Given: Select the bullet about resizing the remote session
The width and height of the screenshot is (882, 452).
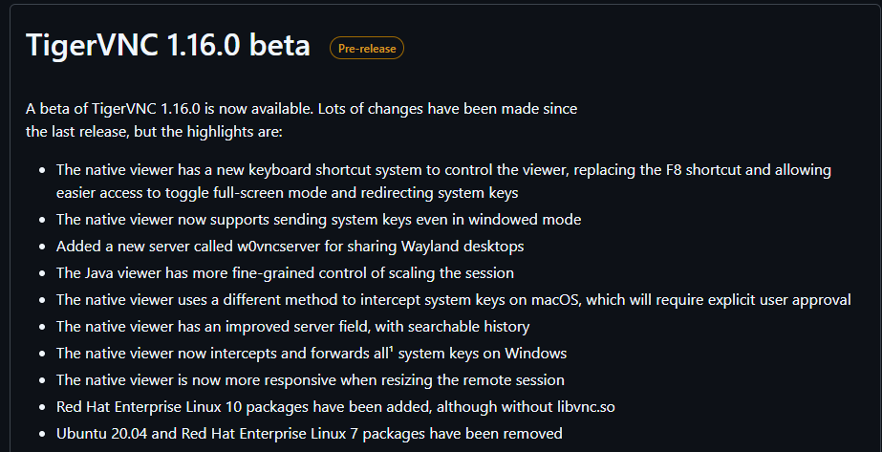Looking at the screenshot, I should (310, 380).
